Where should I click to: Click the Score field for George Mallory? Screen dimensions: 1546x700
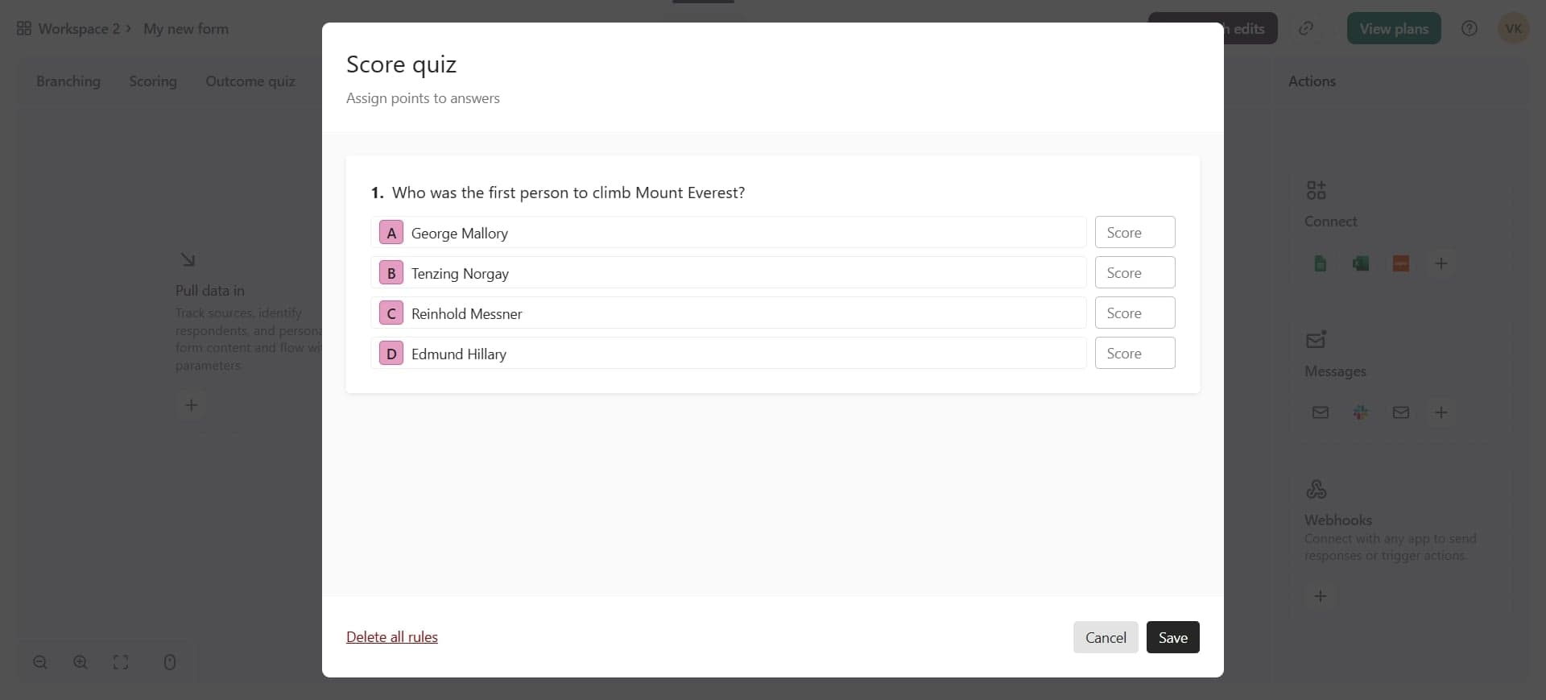(x=1135, y=232)
